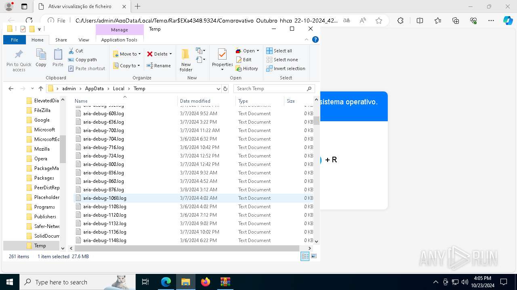Screen dimensions: 517x290
Task: Open Firefox from taskbar
Action: (x=206, y=282)
